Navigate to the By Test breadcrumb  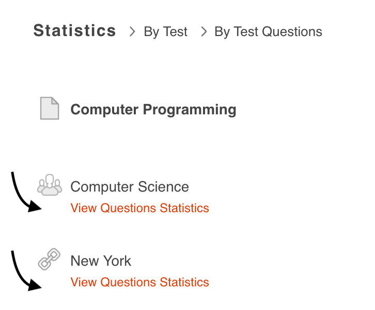point(165,32)
